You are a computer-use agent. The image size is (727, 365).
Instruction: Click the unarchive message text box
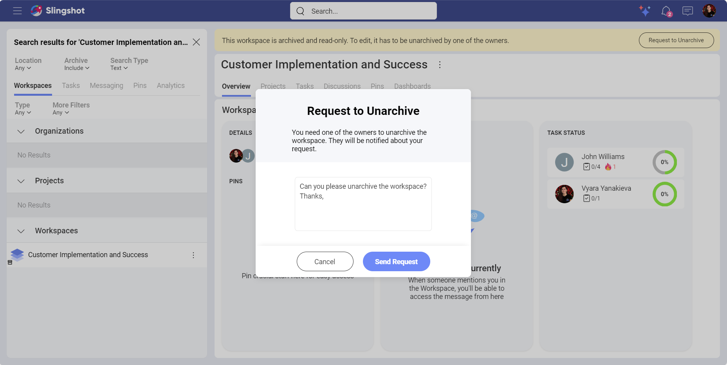(x=363, y=204)
